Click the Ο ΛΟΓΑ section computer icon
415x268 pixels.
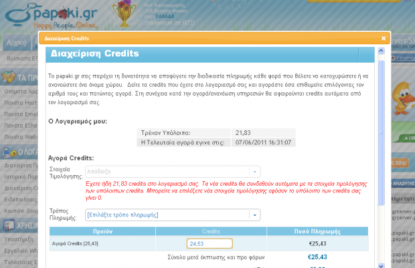click(x=9, y=152)
